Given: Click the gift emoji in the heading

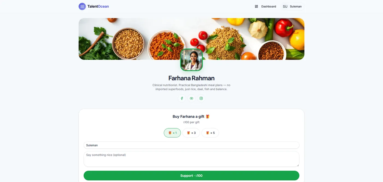Looking at the screenshot, I should pos(208,117).
